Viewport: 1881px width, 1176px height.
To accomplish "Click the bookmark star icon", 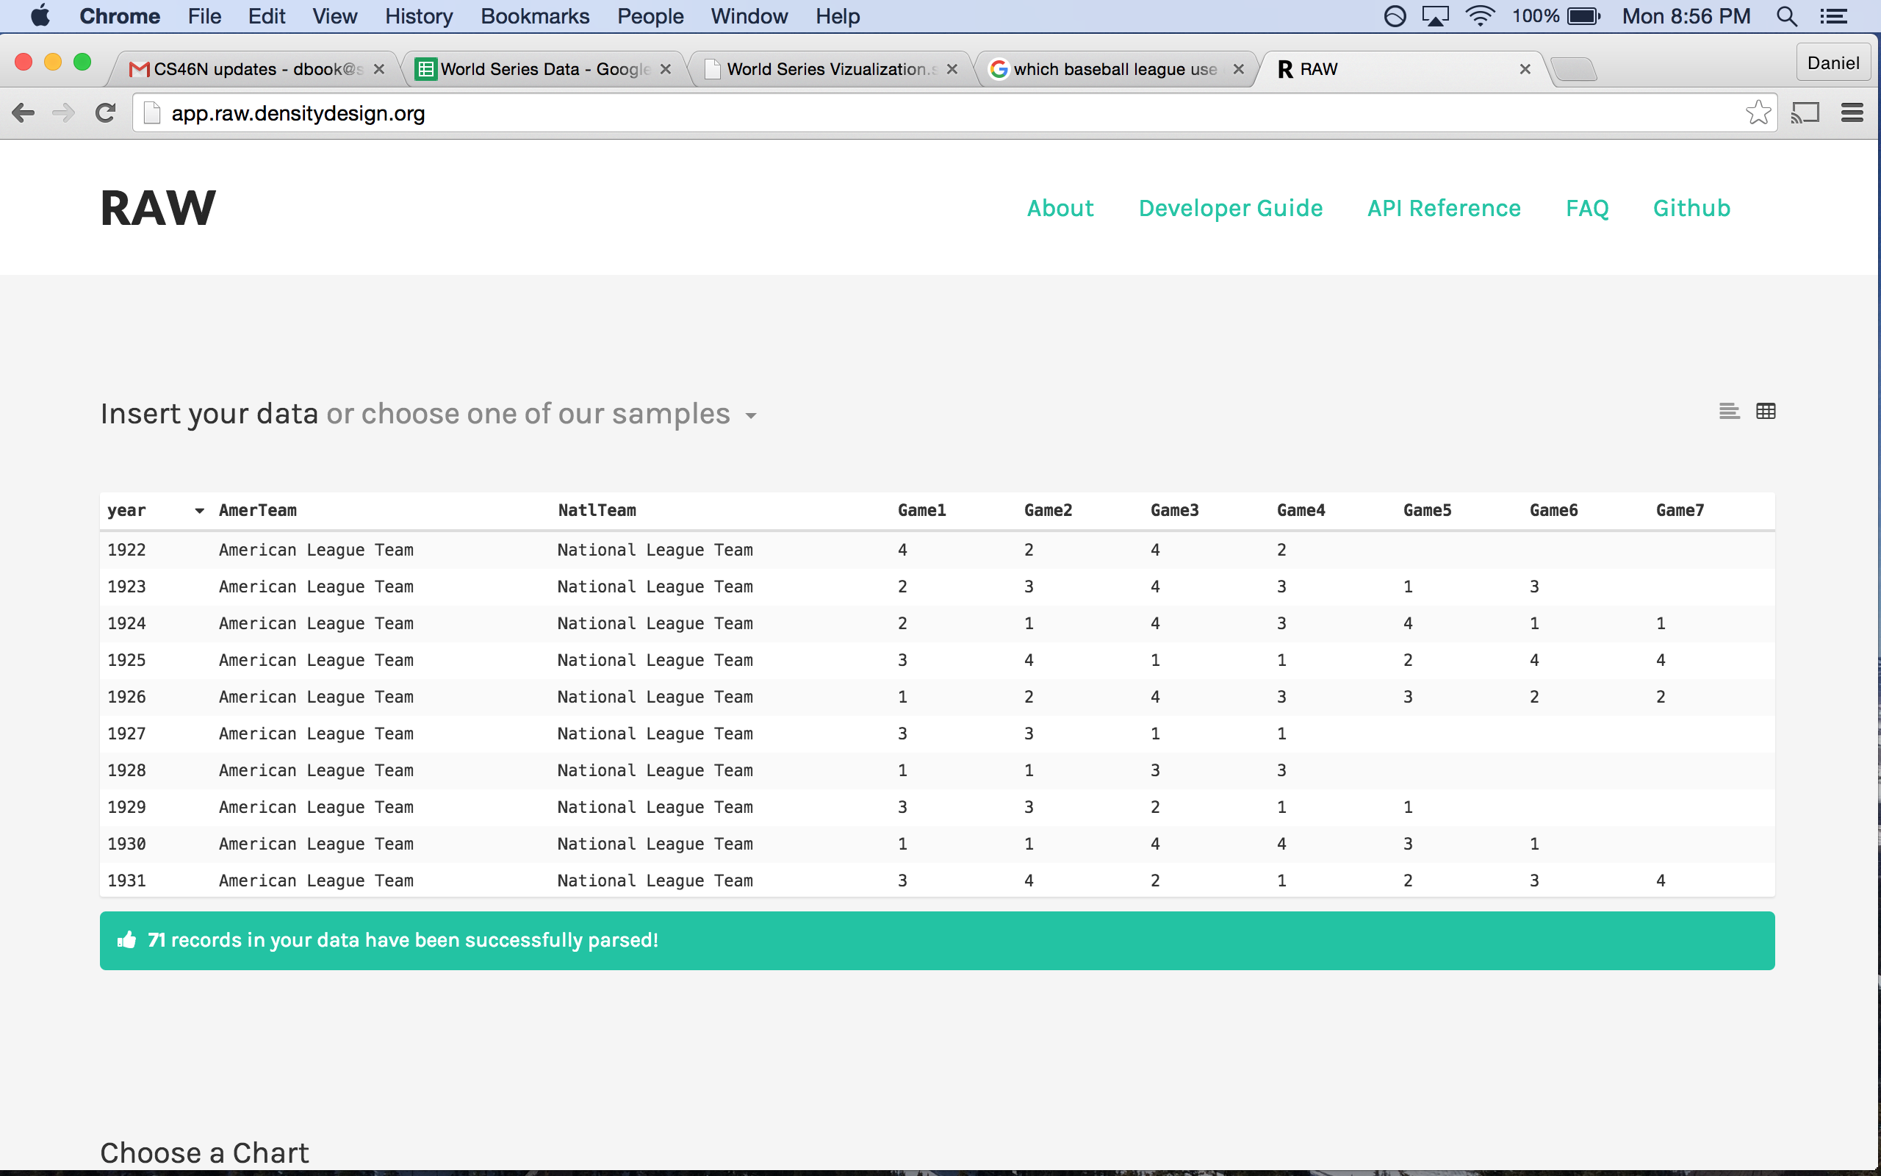I will (1758, 112).
